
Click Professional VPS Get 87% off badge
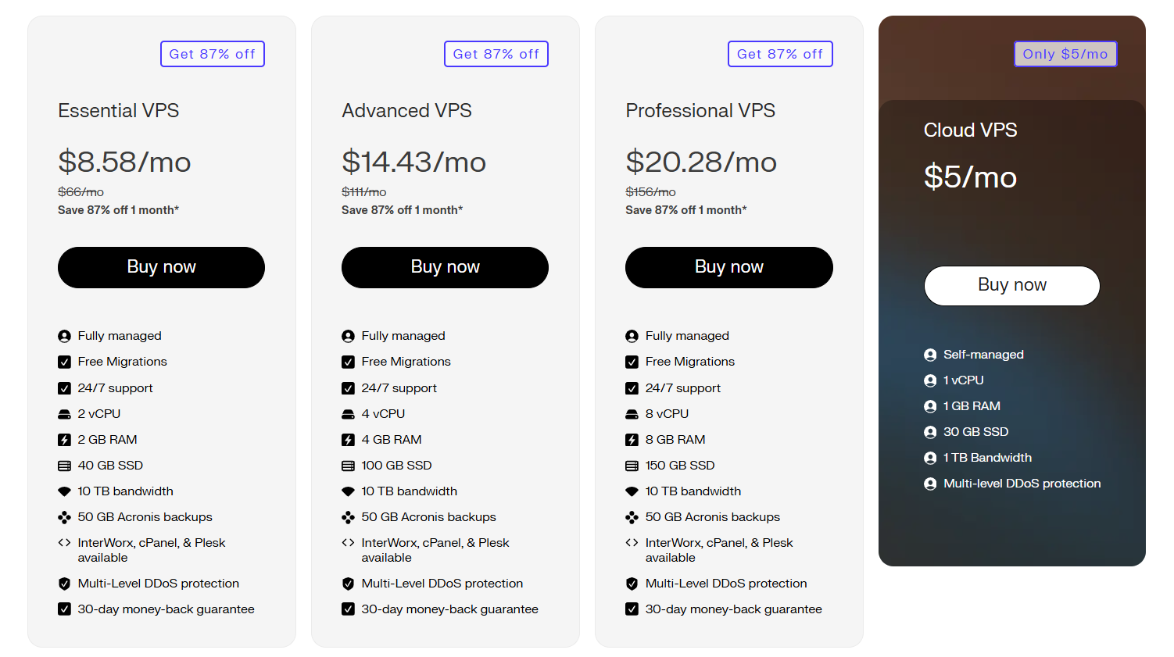(x=780, y=54)
